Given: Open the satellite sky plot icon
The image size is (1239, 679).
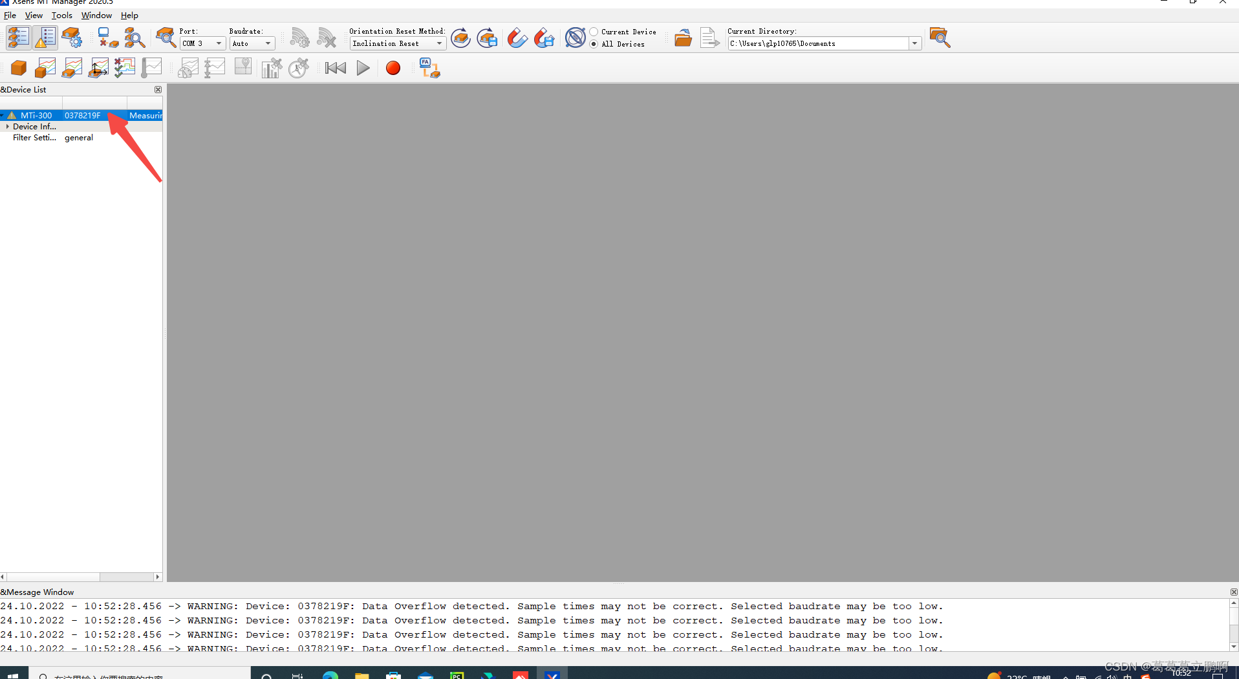Looking at the screenshot, I should point(299,68).
